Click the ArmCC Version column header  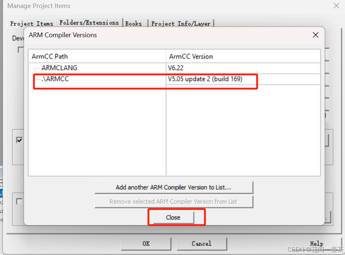click(x=243, y=56)
